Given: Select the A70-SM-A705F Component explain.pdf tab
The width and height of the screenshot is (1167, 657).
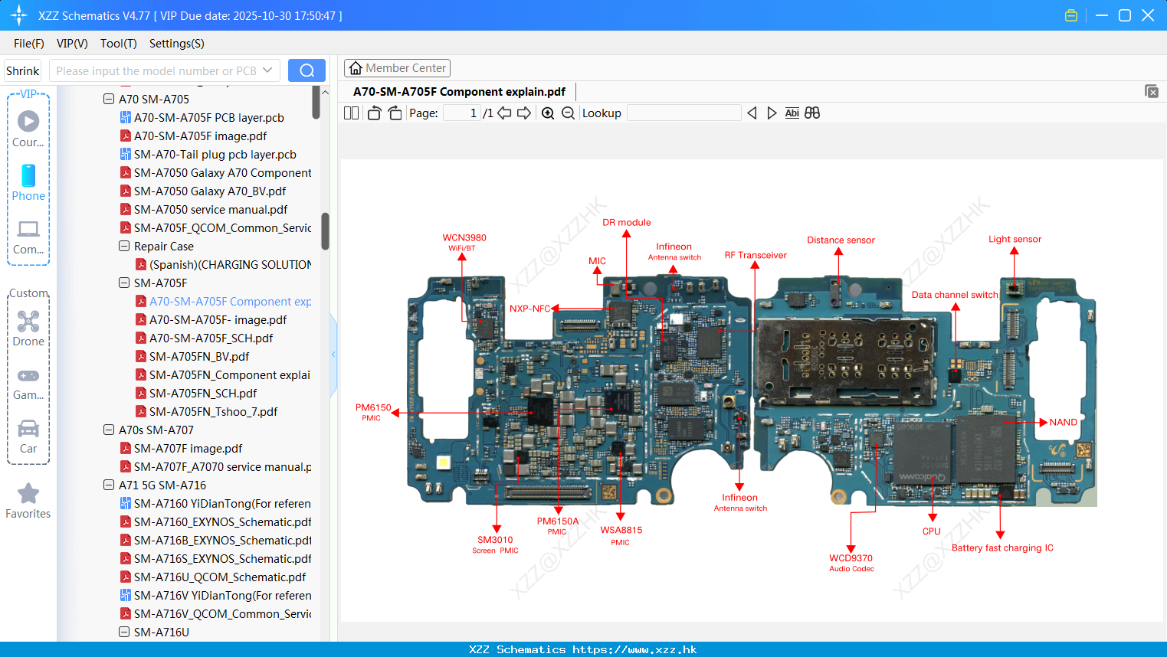Looking at the screenshot, I should pos(459,91).
